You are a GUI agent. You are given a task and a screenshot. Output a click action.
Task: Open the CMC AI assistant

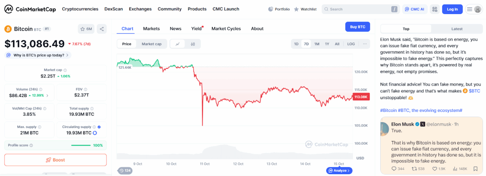(x=415, y=9)
